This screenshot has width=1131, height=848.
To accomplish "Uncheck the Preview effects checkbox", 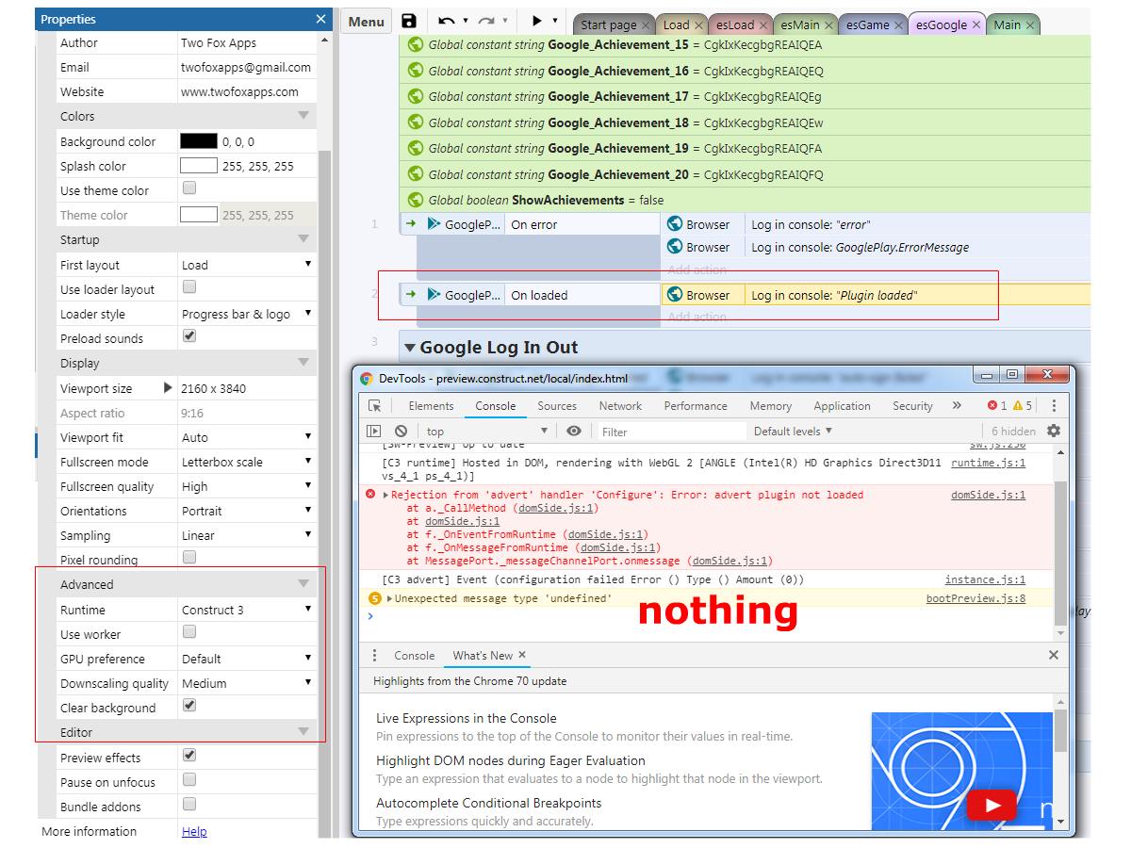I will [188, 756].
